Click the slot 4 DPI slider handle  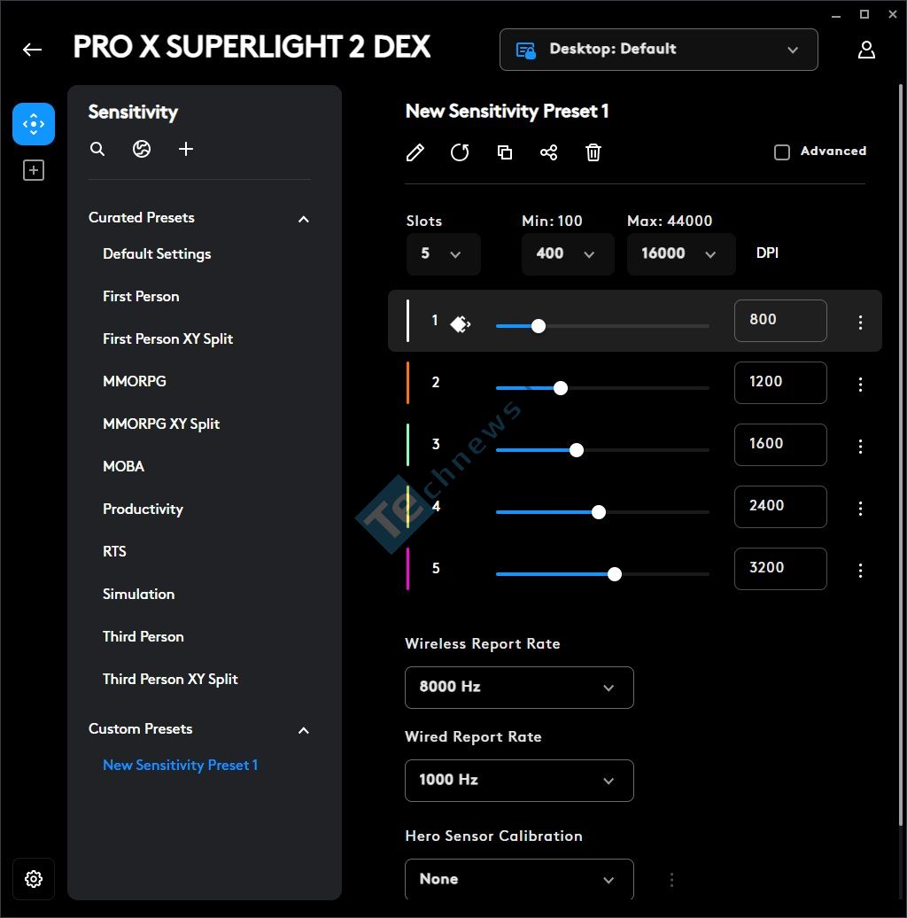[599, 512]
